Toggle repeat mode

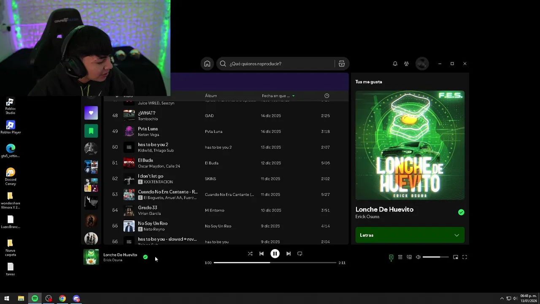pos(300,254)
